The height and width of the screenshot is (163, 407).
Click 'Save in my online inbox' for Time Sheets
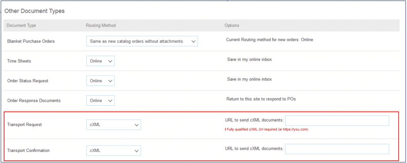[x=249, y=60]
